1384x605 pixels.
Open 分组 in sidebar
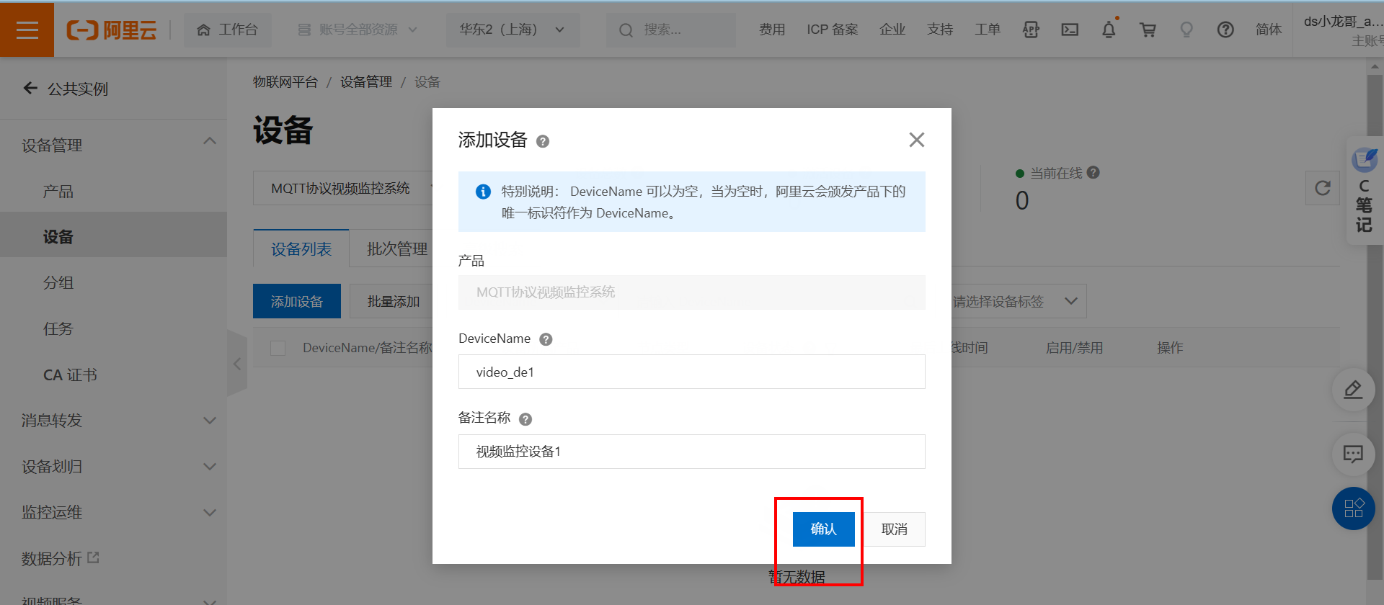point(58,282)
